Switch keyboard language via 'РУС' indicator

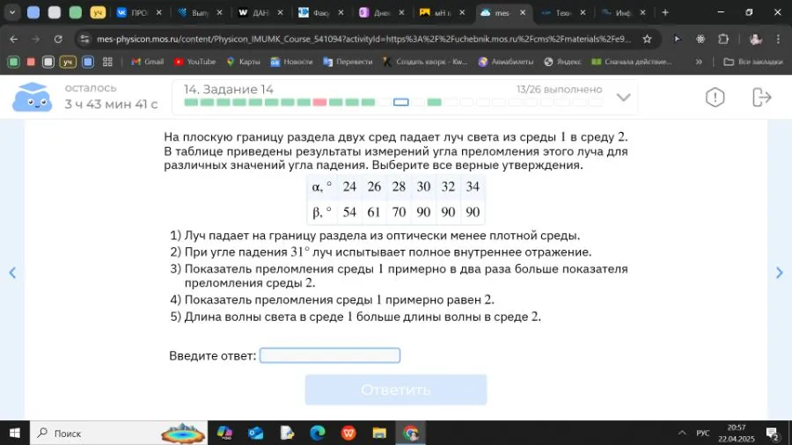coord(702,433)
